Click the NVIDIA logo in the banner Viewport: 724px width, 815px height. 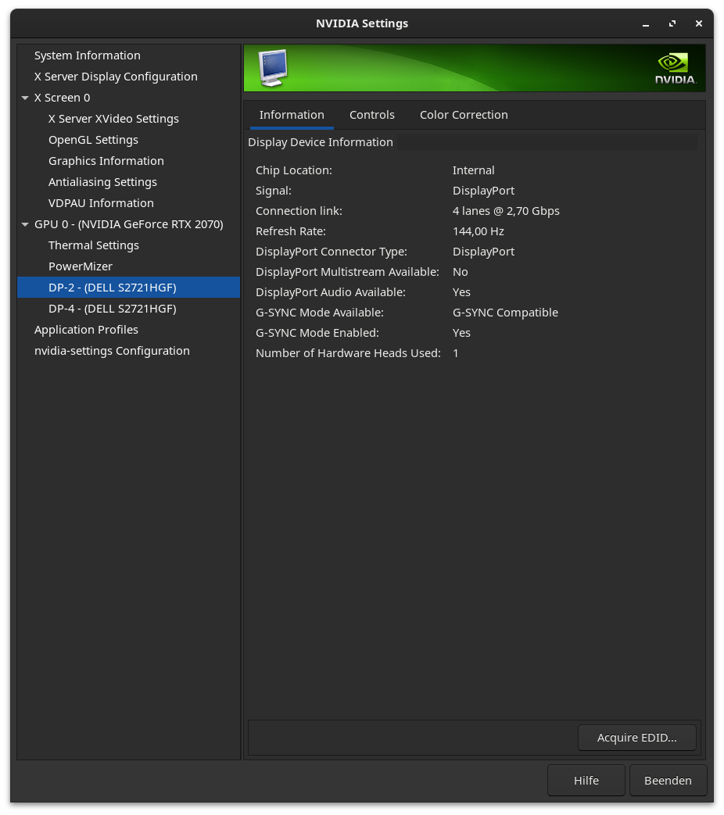point(675,68)
